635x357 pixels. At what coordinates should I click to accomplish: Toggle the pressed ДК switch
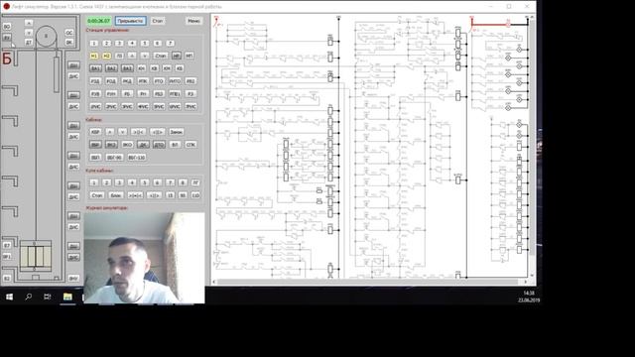click(x=143, y=145)
